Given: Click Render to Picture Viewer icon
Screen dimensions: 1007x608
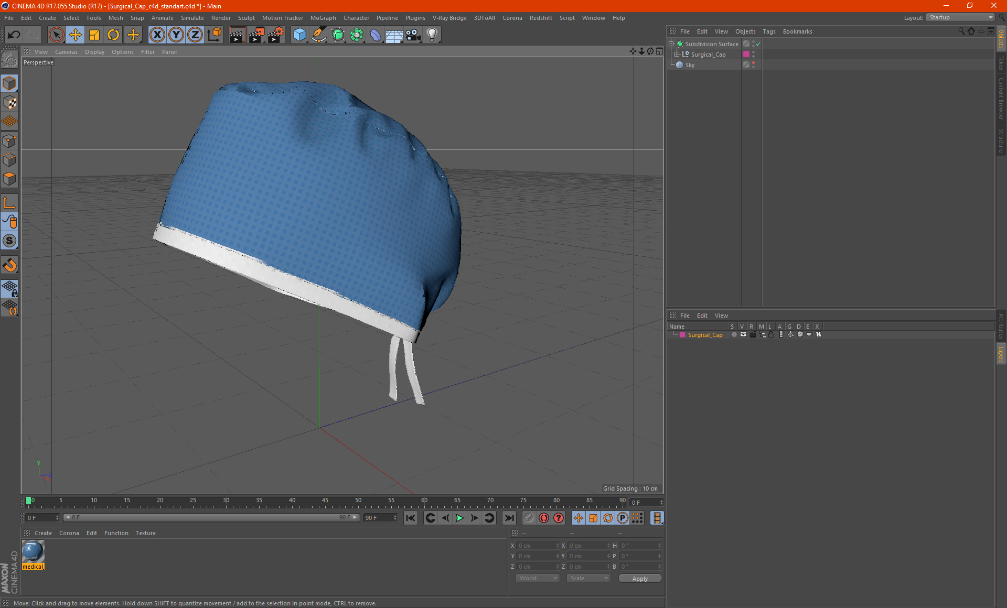Looking at the screenshot, I should click(256, 35).
